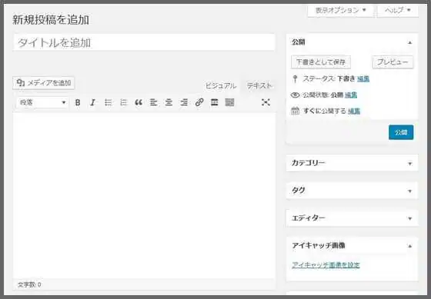This screenshot has height=299, width=431.
Task: Insert or edit a link
Action: (x=199, y=102)
